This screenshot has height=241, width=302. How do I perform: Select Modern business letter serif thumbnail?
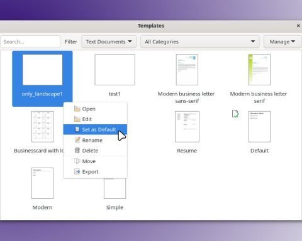tap(259, 70)
